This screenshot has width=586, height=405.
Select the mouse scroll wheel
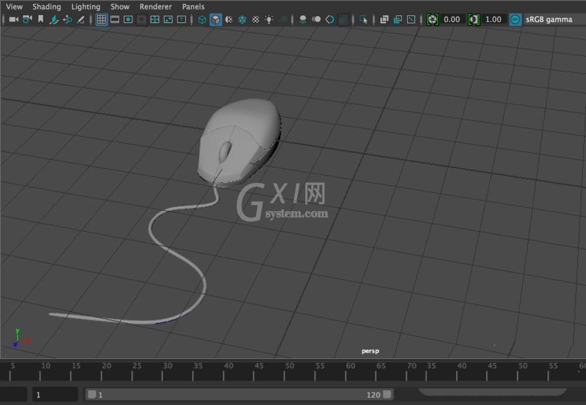coord(225,151)
